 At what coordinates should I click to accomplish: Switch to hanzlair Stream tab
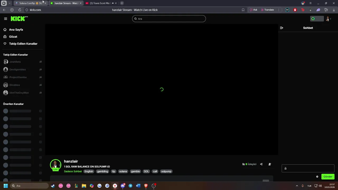(66, 3)
